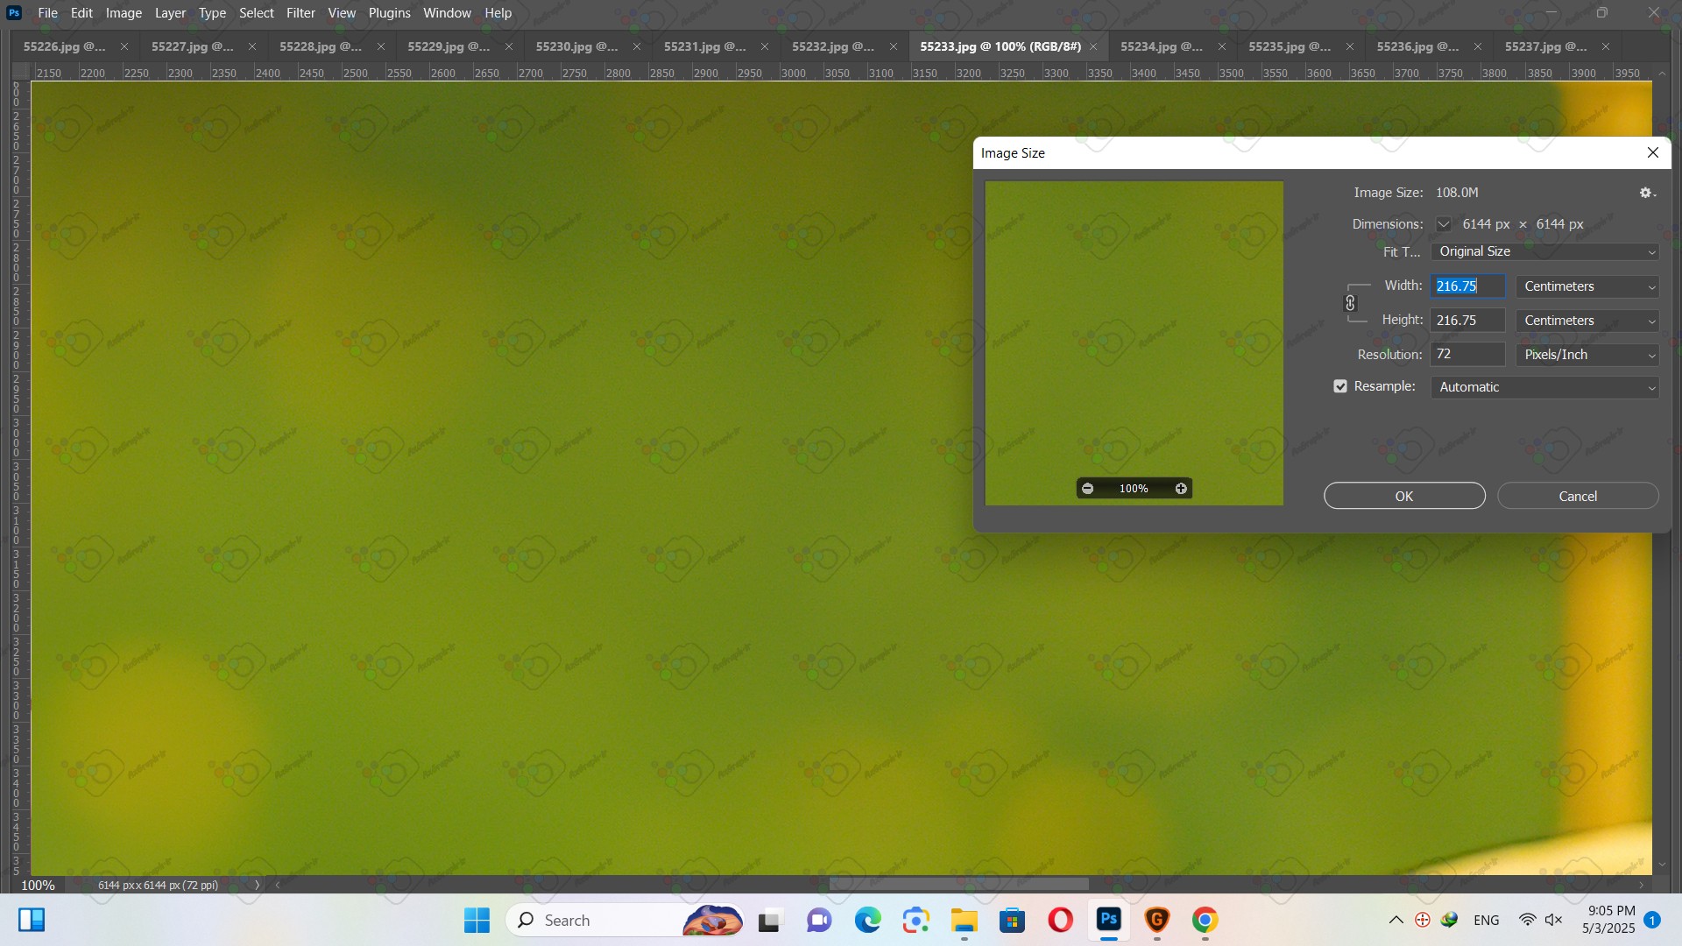Toggle the constrain proportions link icon
This screenshot has height=946, width=1682.
[1350, 303]
